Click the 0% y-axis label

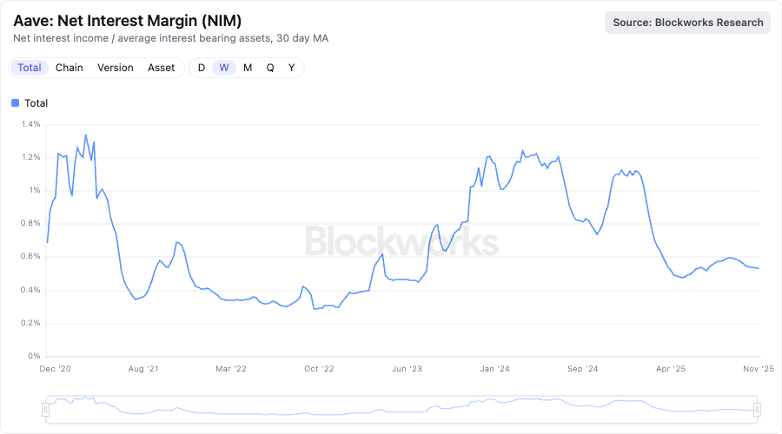(35, 356)
